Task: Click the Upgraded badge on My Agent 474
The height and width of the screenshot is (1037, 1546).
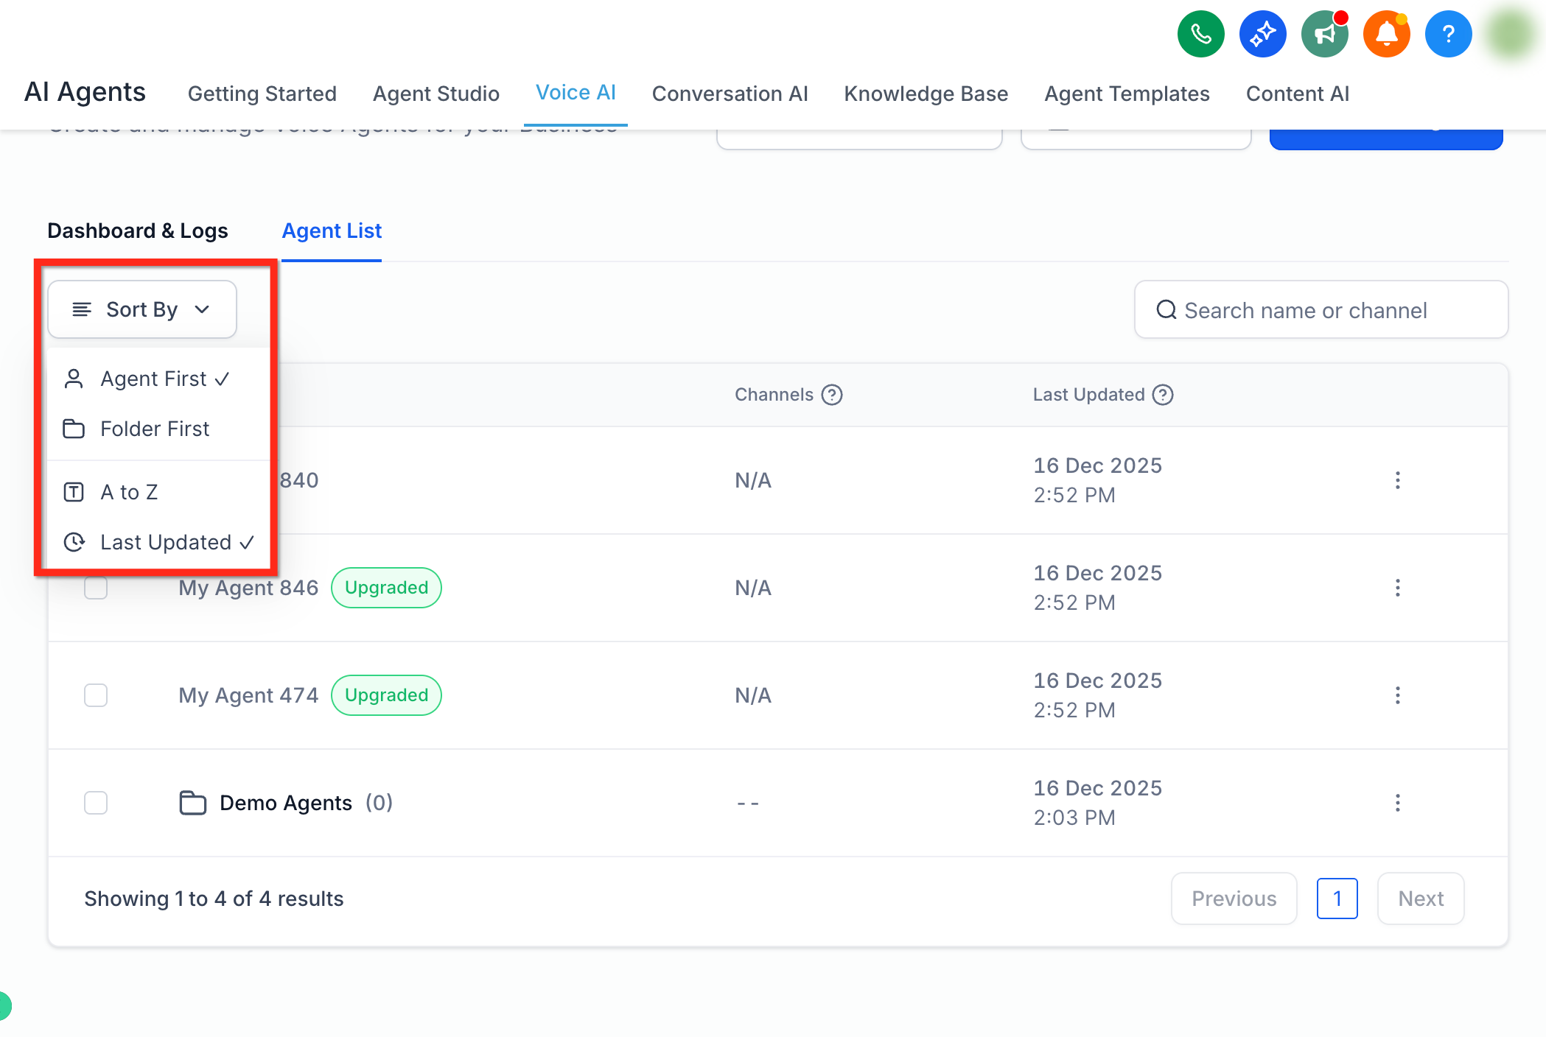Action: pyautogui.click(x=386, y=695)
